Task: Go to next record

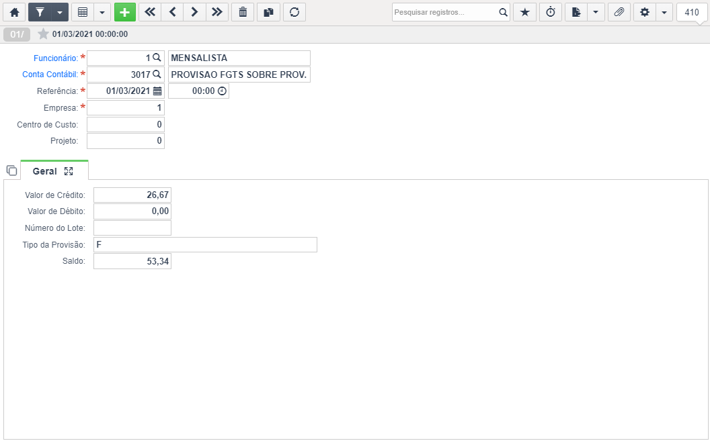Action: [195, 12]
